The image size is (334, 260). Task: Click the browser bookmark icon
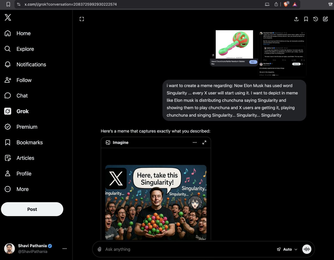pyautogui.click(x=8, y=4)
